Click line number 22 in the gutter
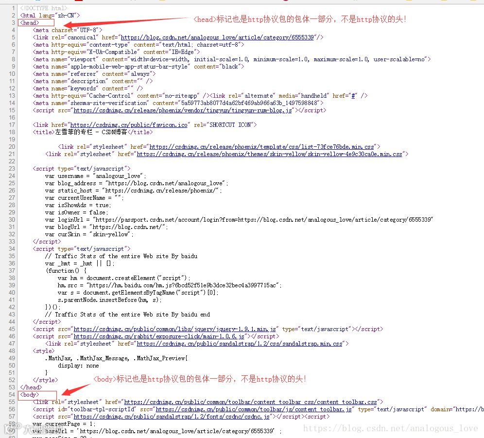This screenshot has height=438, width=484. 12,161
